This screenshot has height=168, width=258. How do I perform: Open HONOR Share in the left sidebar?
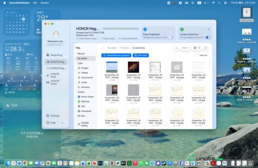pyautogui.click(x=55, y=82)
